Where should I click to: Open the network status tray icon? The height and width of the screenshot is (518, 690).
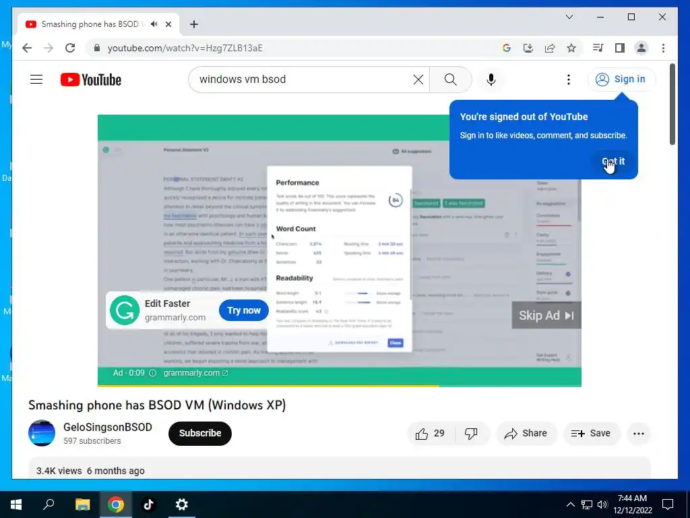coord(587,505)
